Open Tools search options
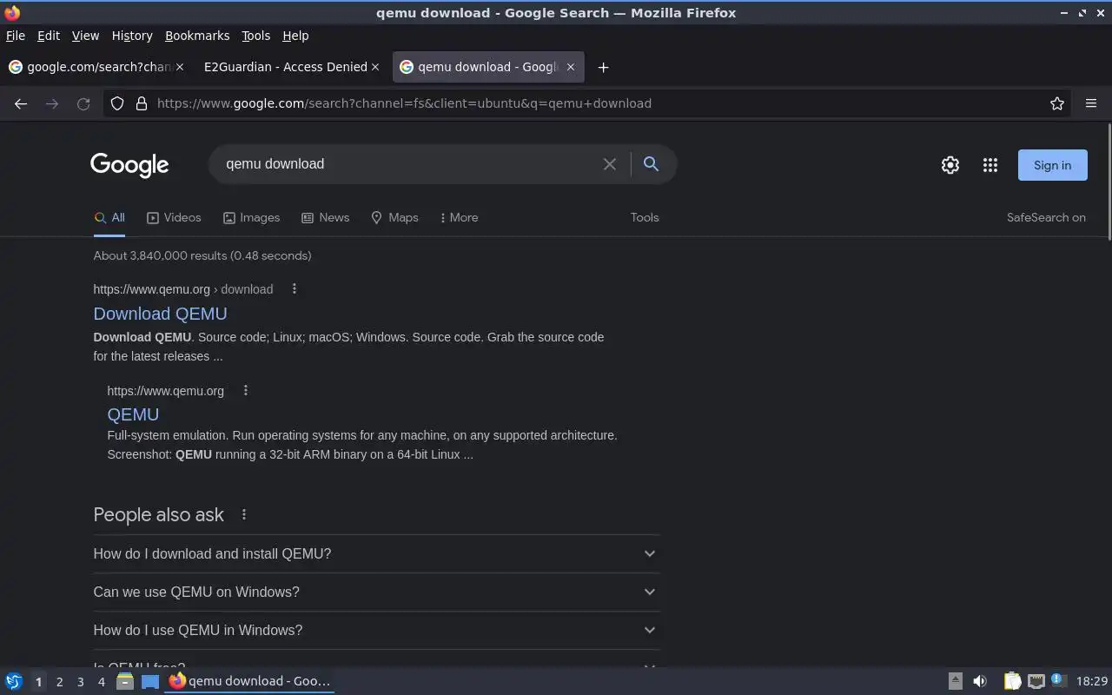The image size is (1112, 695). [645, 217]
